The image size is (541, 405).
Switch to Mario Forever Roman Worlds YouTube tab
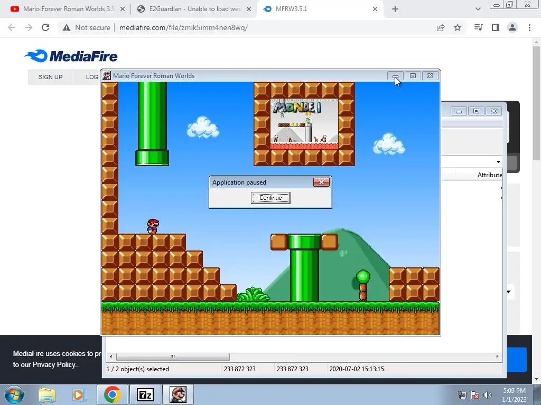click(x=69, y=9)
